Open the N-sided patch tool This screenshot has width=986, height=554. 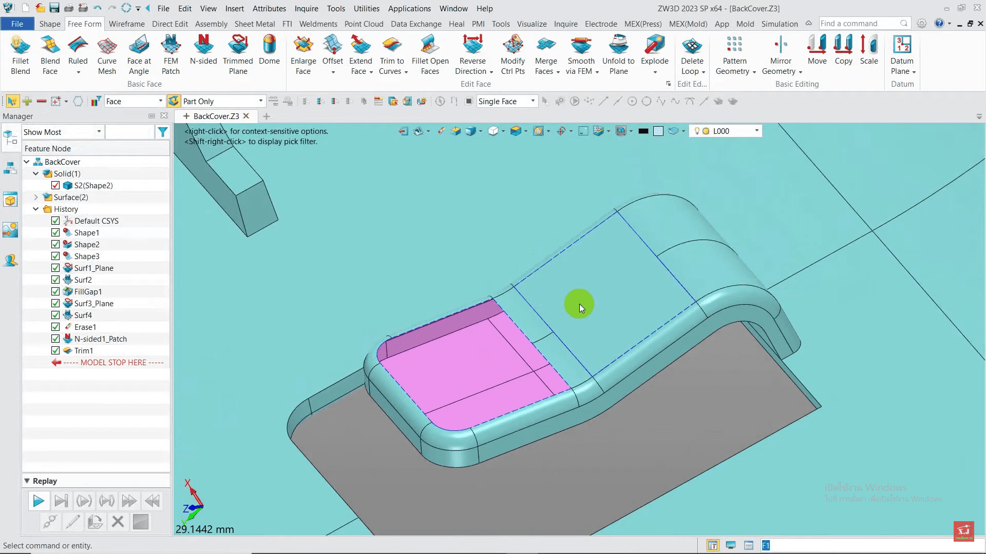pyautogui.click(x=203, y=50)
